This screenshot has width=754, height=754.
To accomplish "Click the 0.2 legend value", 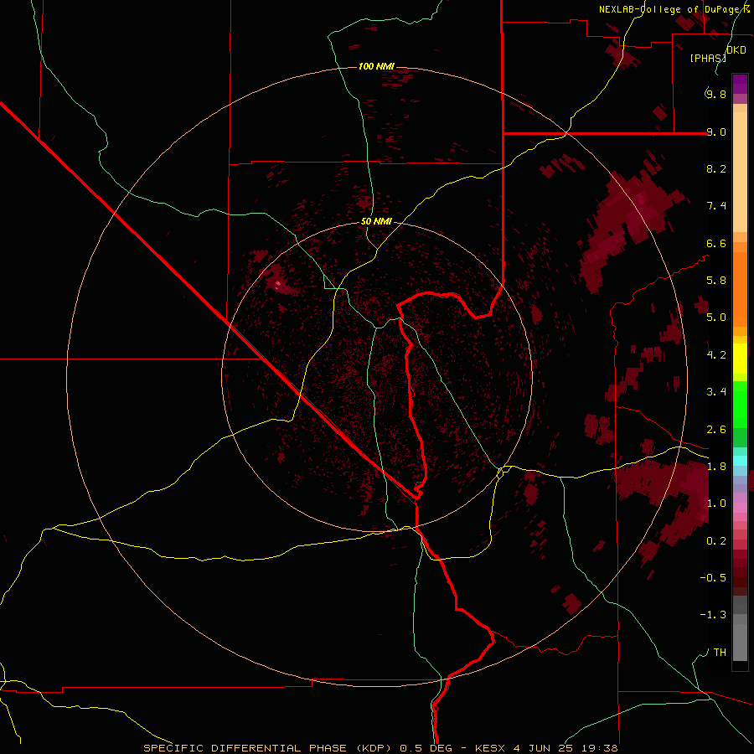I will tap(716, 541).
